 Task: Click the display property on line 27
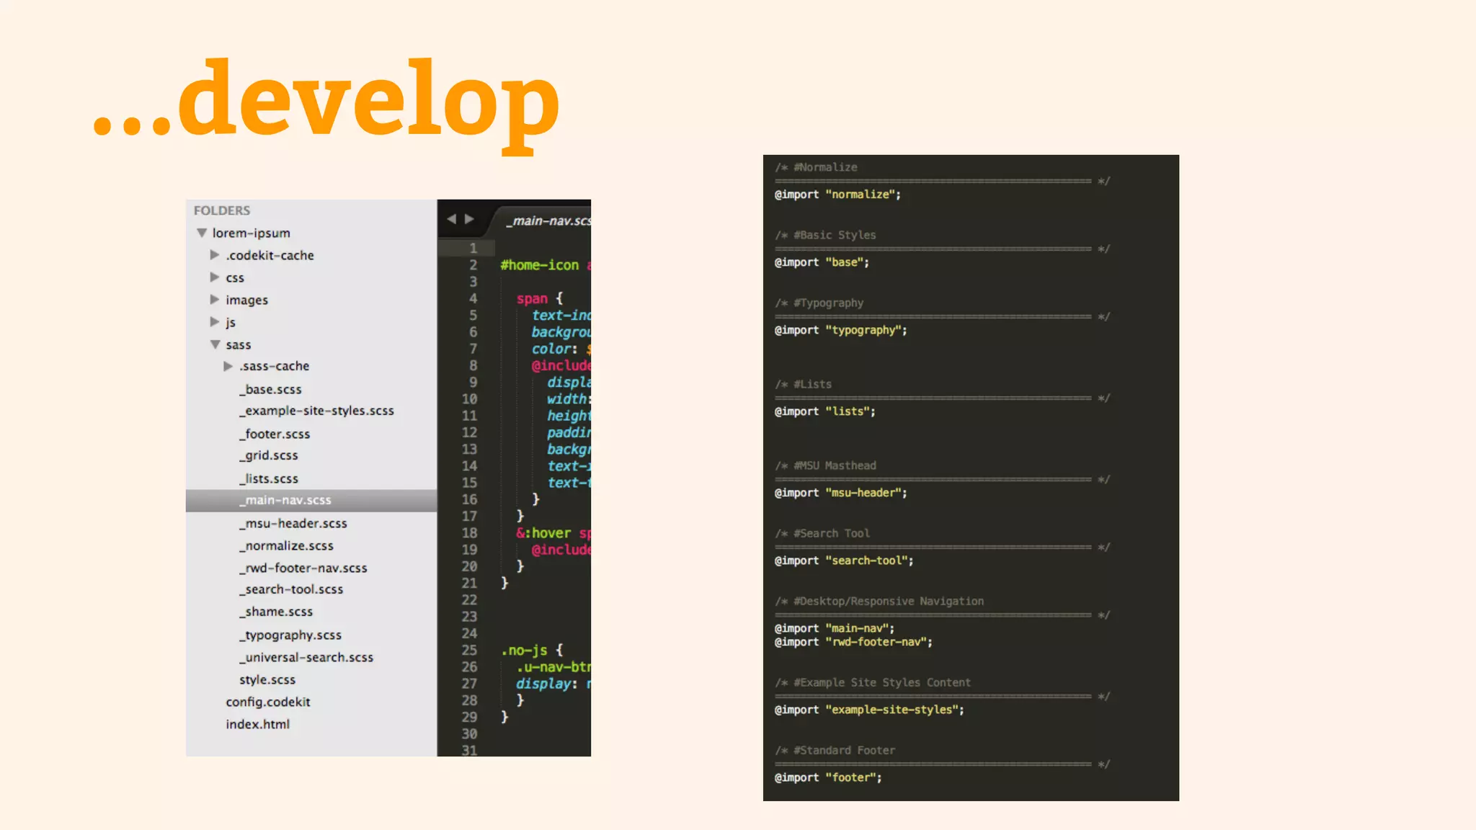pyautogui.click(x=544, y=684)
